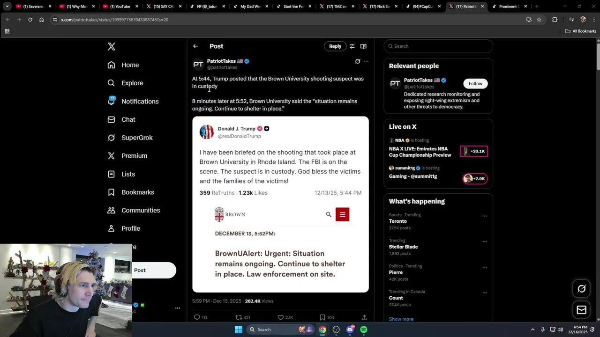Click the address bar URL
Image resolution: width=600 pixels, height=337 pixels.
tap(114, 20)
